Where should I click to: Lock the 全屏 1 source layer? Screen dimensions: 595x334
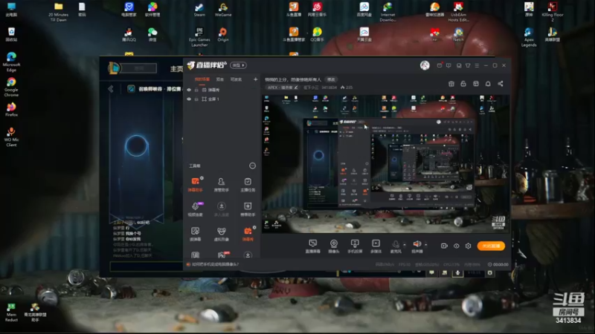(x=196, y=99)
